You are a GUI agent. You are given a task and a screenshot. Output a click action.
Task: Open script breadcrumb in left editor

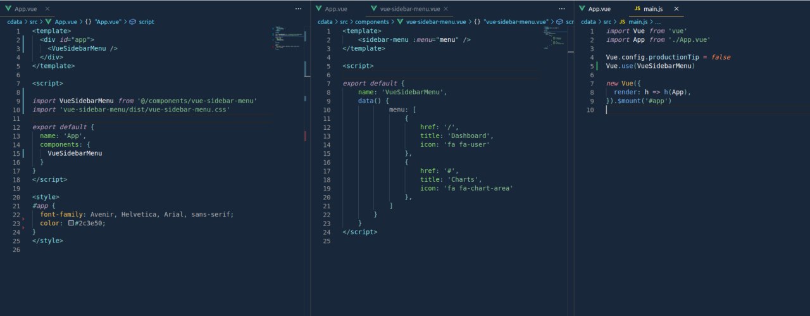[x=146, y=22]
